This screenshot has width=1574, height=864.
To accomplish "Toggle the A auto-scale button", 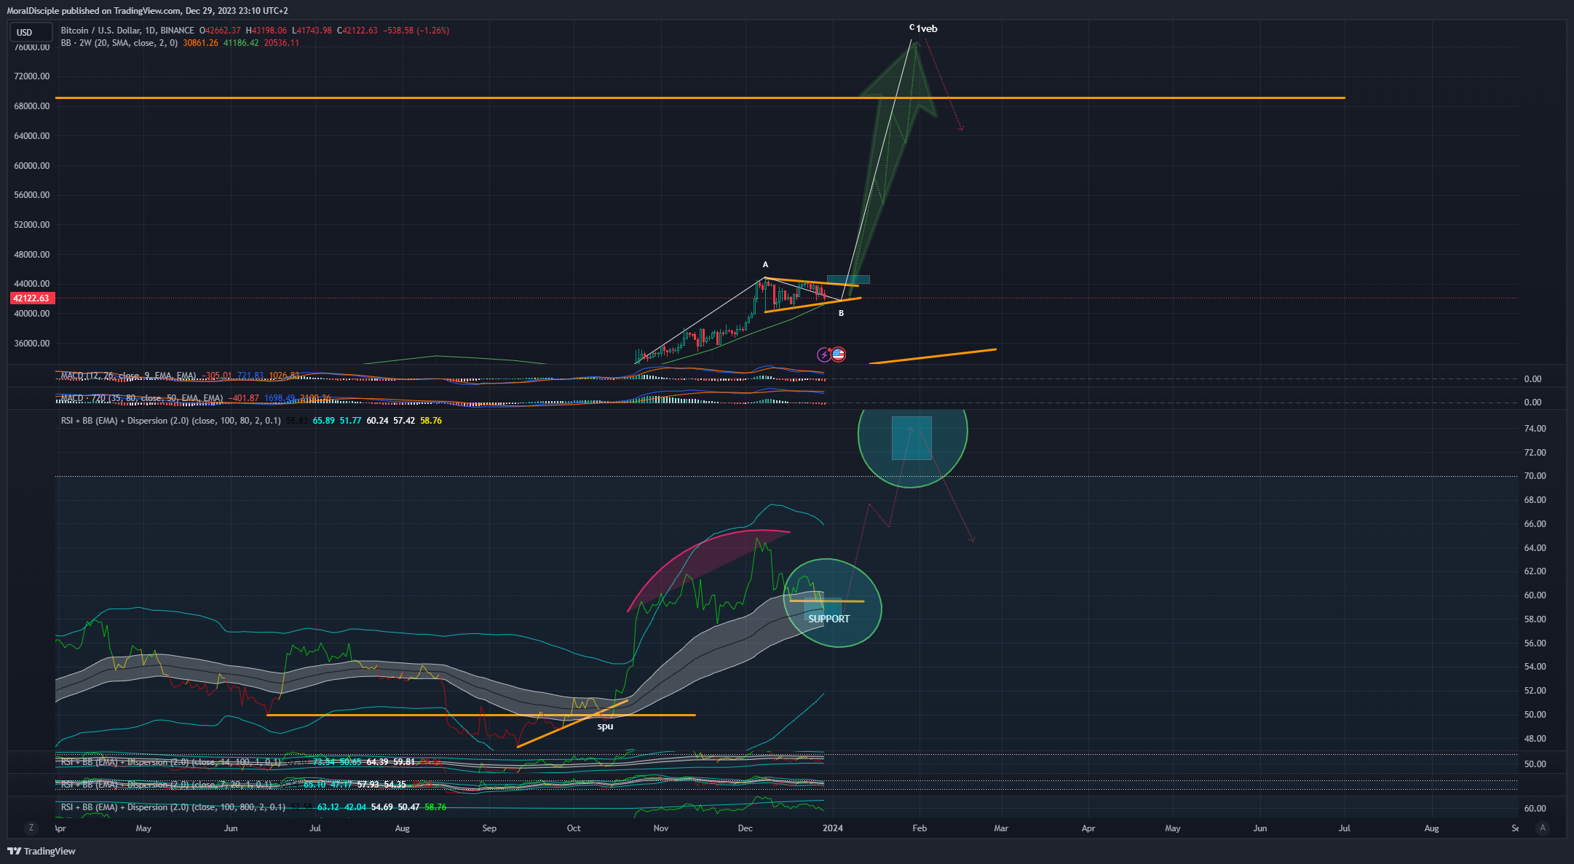I will (1542, 828).
